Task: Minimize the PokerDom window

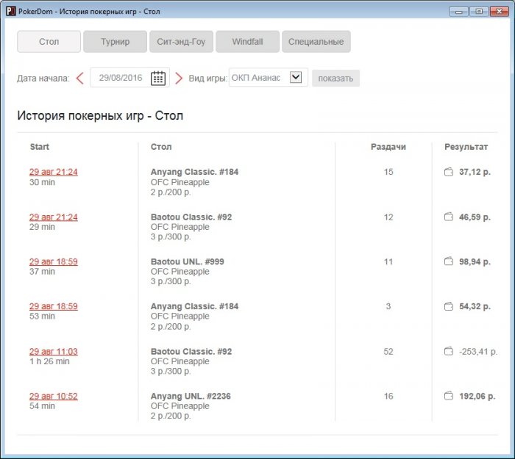Action: 459,12
